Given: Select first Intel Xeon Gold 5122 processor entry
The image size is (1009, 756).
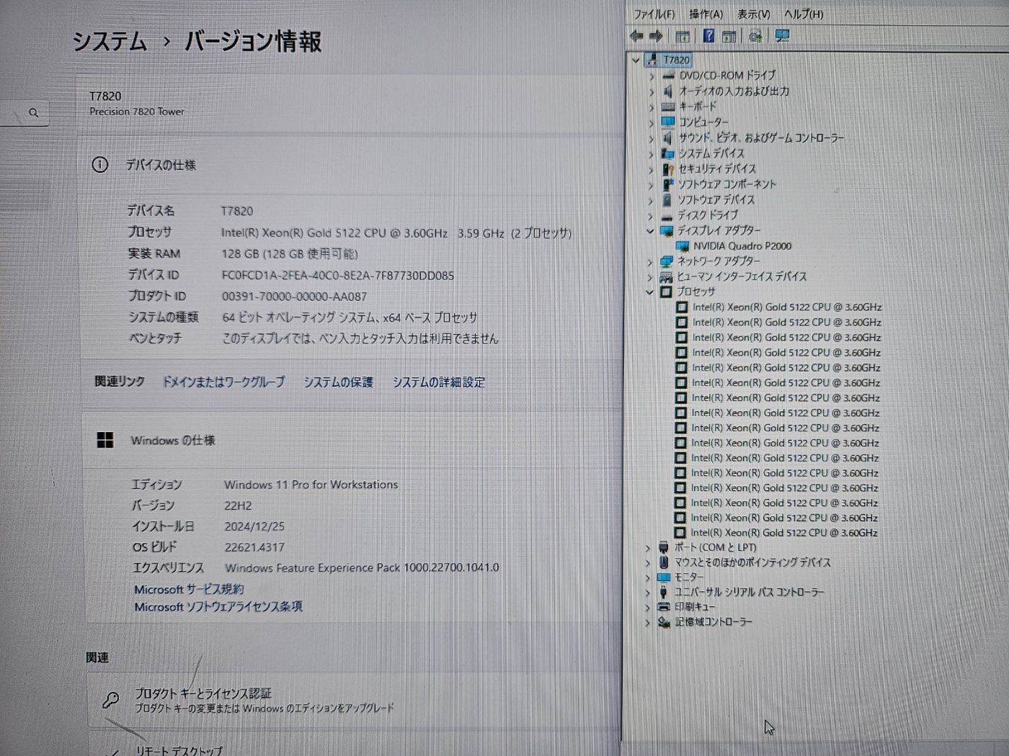Looking at the screenshot, I should (786, 307).
